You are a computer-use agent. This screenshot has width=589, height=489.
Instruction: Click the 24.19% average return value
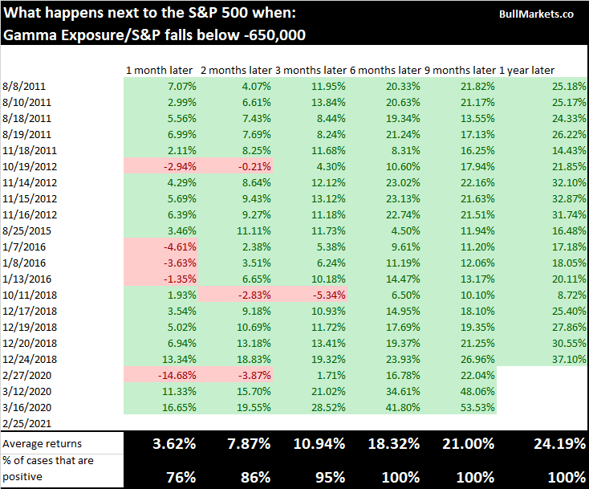pos(545,444)
